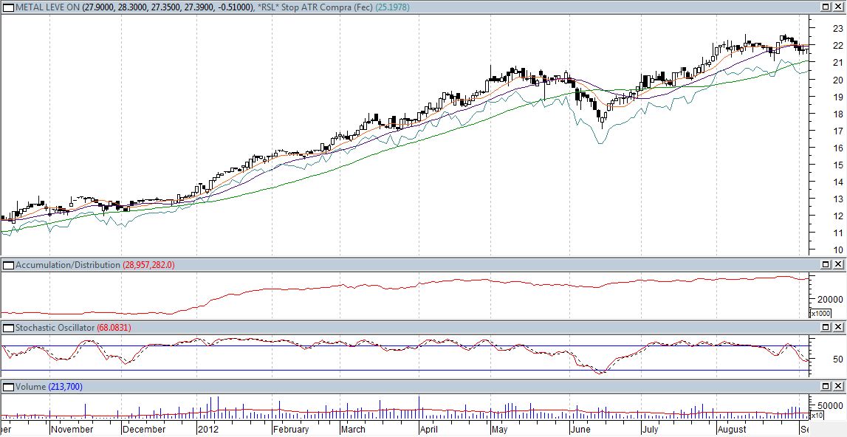Click the x10 volume scale multiplier box
Image resolution: width=847 pixels, height=437 pixels.
(x=817, y=416)
